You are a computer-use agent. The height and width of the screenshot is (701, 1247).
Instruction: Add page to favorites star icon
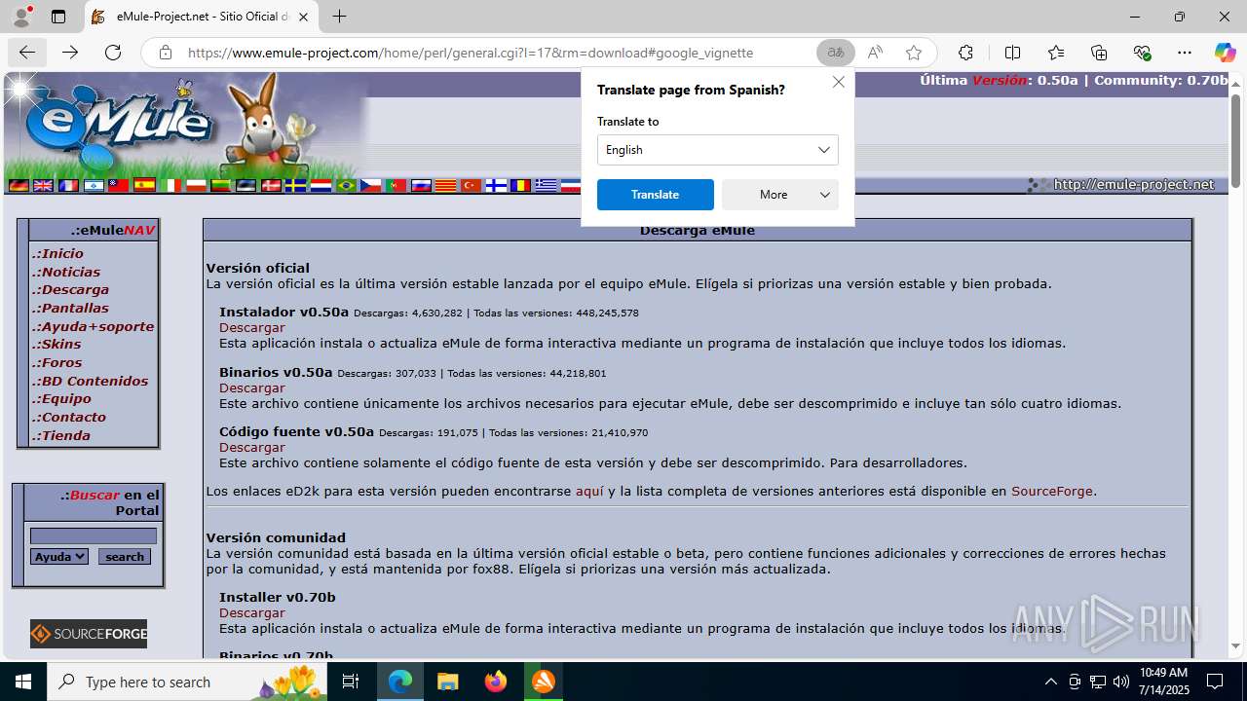pos(913,53)
